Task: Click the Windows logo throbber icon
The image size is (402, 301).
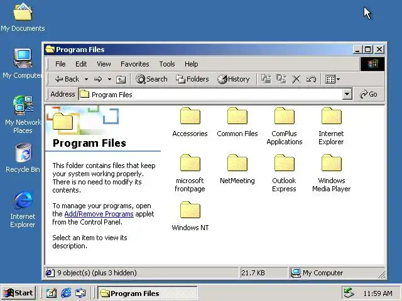Action: tap(372, 64)
